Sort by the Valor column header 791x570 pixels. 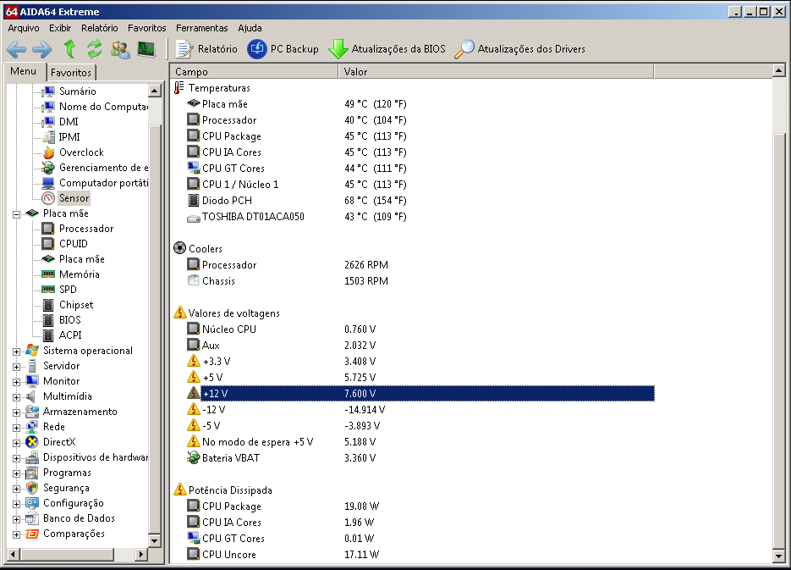(496, 71)
